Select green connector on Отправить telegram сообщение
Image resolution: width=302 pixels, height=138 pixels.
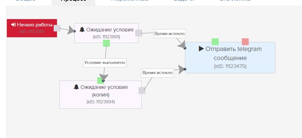click(x=215, y=42)
